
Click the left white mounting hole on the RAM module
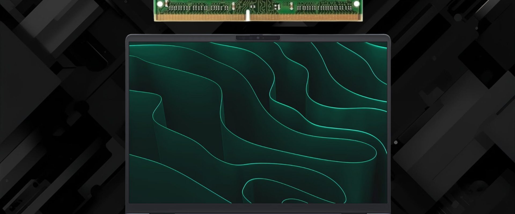[159, 4]
